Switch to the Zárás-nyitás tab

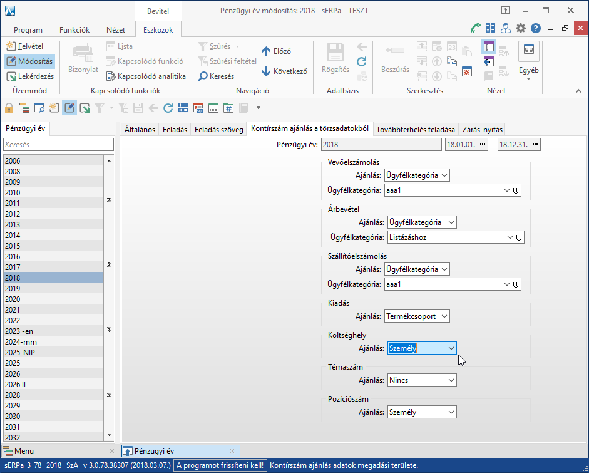482,130
